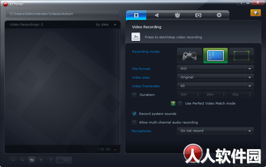266x167 pixels.
Task: Click the green question mark help icon
Action: pos(173,103)
